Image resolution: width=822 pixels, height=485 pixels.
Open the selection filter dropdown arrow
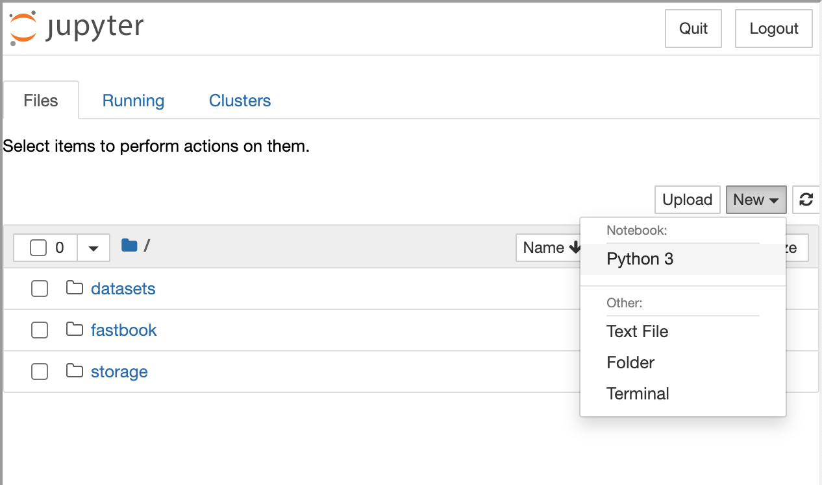point(93,248)
